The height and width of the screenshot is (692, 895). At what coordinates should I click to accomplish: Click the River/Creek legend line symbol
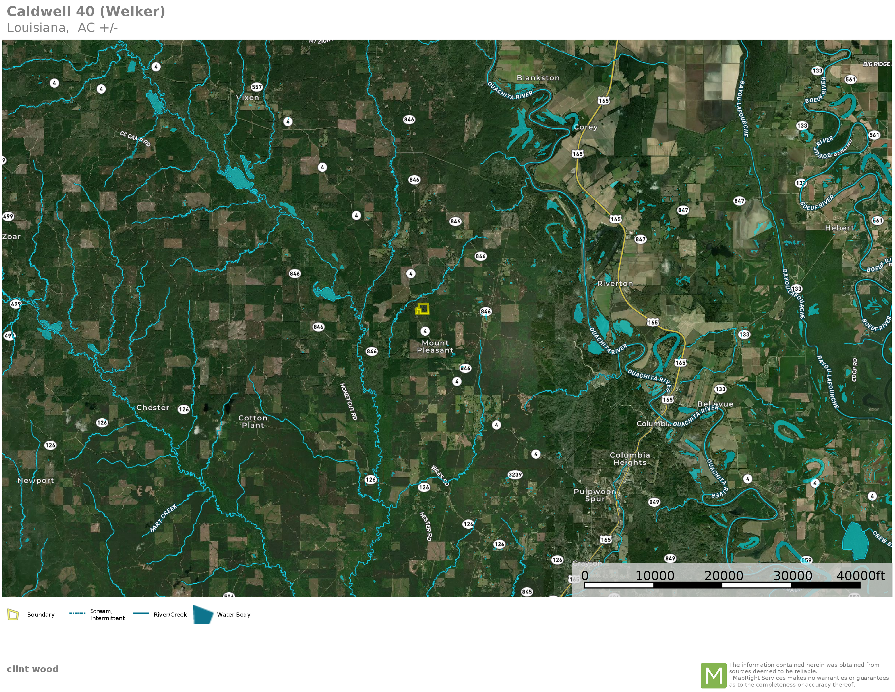[141, 613]
